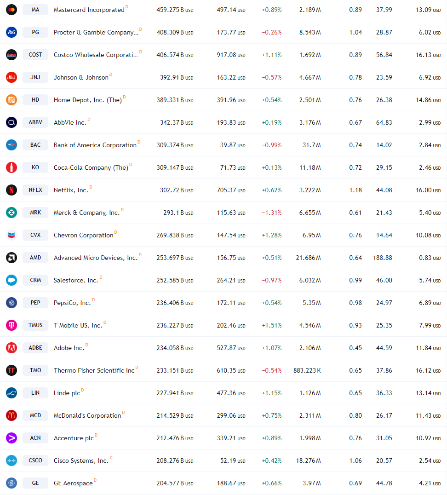
Task: Click the McDonald's golden arches icon
Action: [x=11, y=416]
